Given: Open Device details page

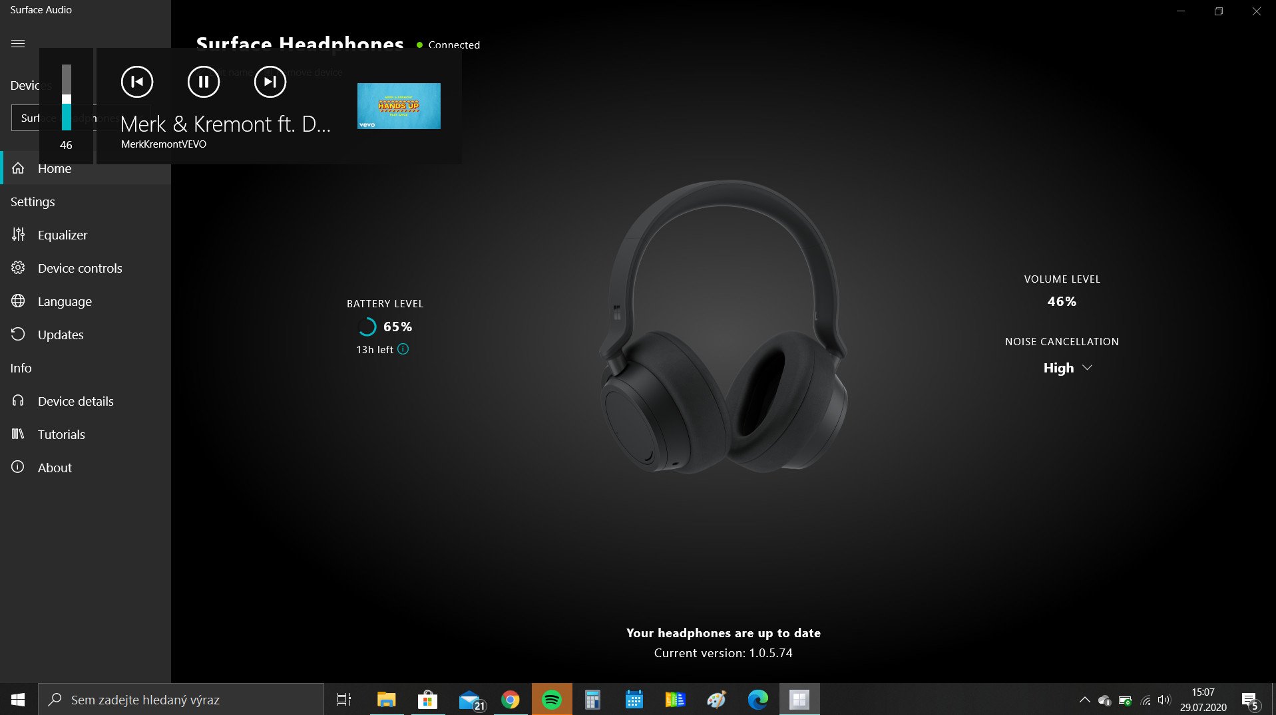Looking at the screenshot, I should tap(85, 401).
